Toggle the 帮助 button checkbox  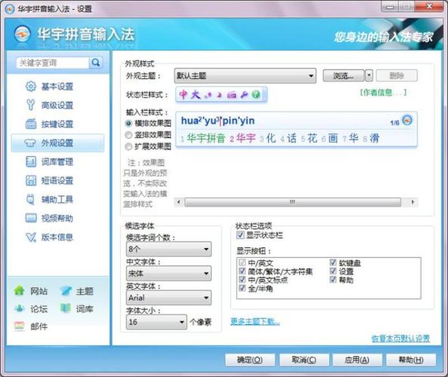click(333, 280)
